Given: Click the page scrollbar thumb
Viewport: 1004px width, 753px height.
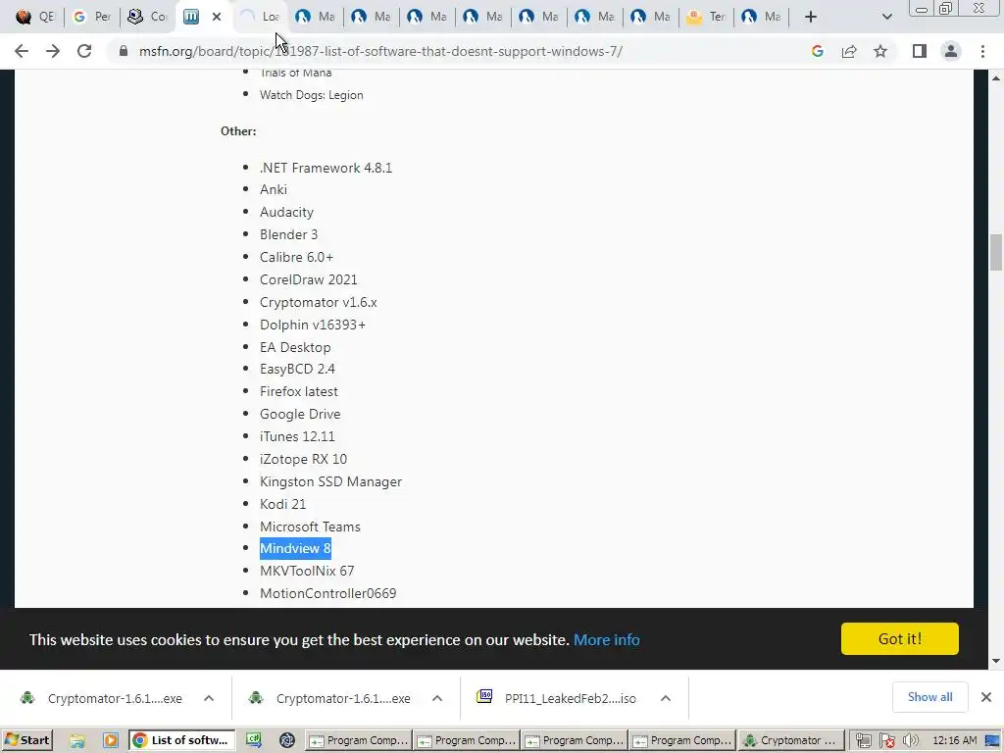Looking at the screenshot, I should (x=996, y=252).
